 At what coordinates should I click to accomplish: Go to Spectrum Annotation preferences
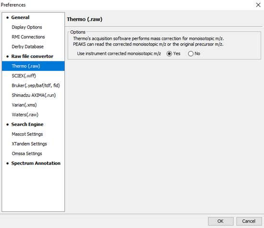click(x=36, y=163)
